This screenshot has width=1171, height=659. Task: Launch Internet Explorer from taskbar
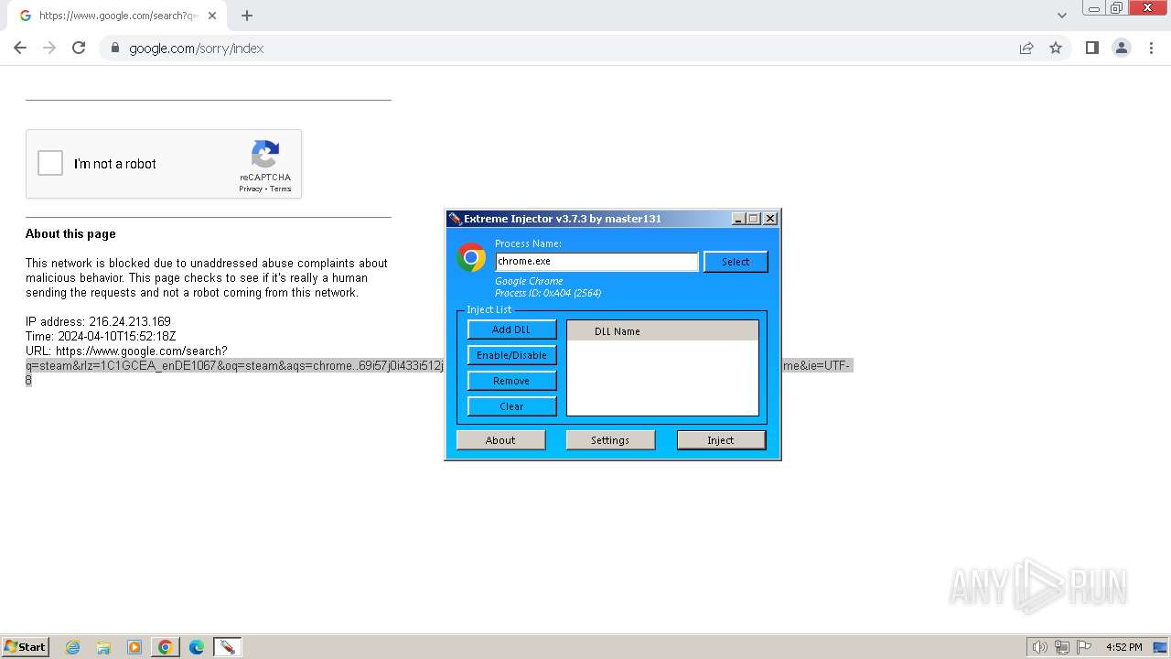(x=73, y=647)
